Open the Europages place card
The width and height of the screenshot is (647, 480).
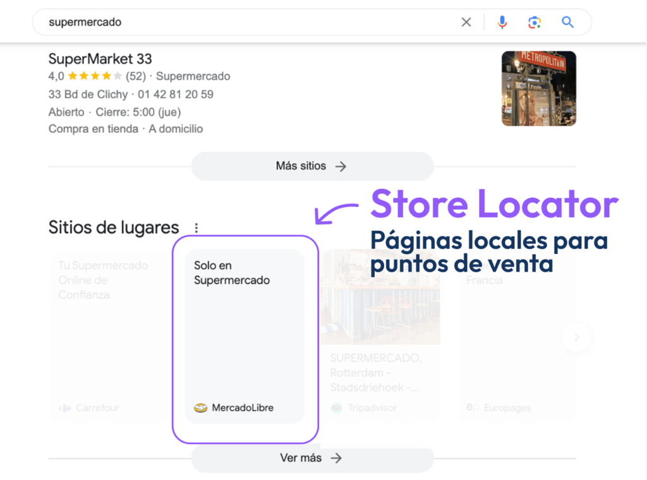[x=516, y=336]
